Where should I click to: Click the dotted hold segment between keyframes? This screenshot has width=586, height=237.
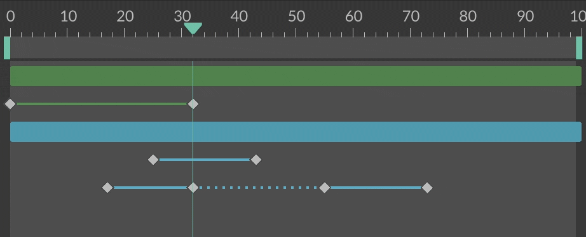(x=259, y=188)
